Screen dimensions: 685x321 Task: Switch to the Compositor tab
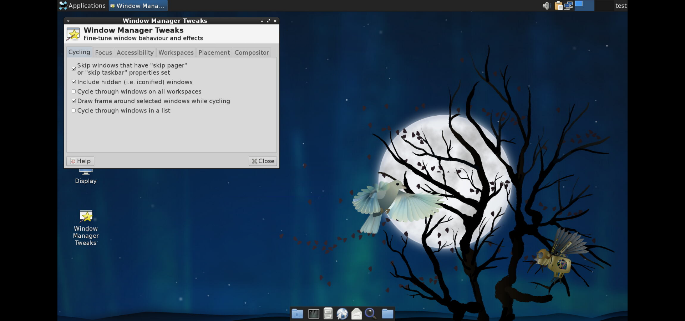[252, 52]
